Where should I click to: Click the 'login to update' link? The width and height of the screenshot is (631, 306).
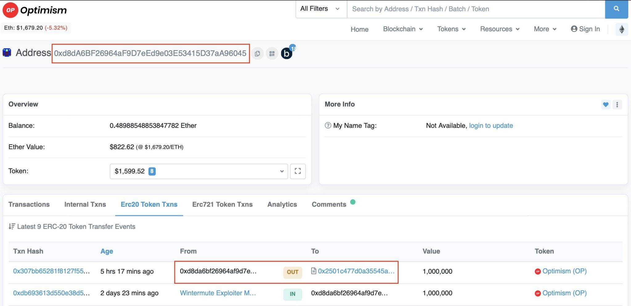(x=491, y=125)
